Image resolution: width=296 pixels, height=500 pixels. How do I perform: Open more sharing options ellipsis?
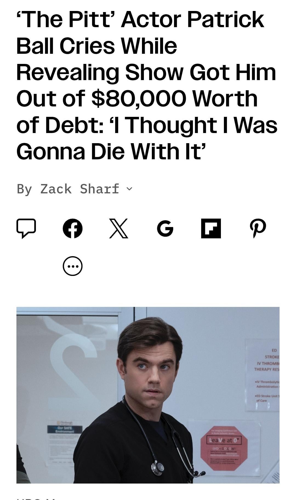tap(73, 266)
